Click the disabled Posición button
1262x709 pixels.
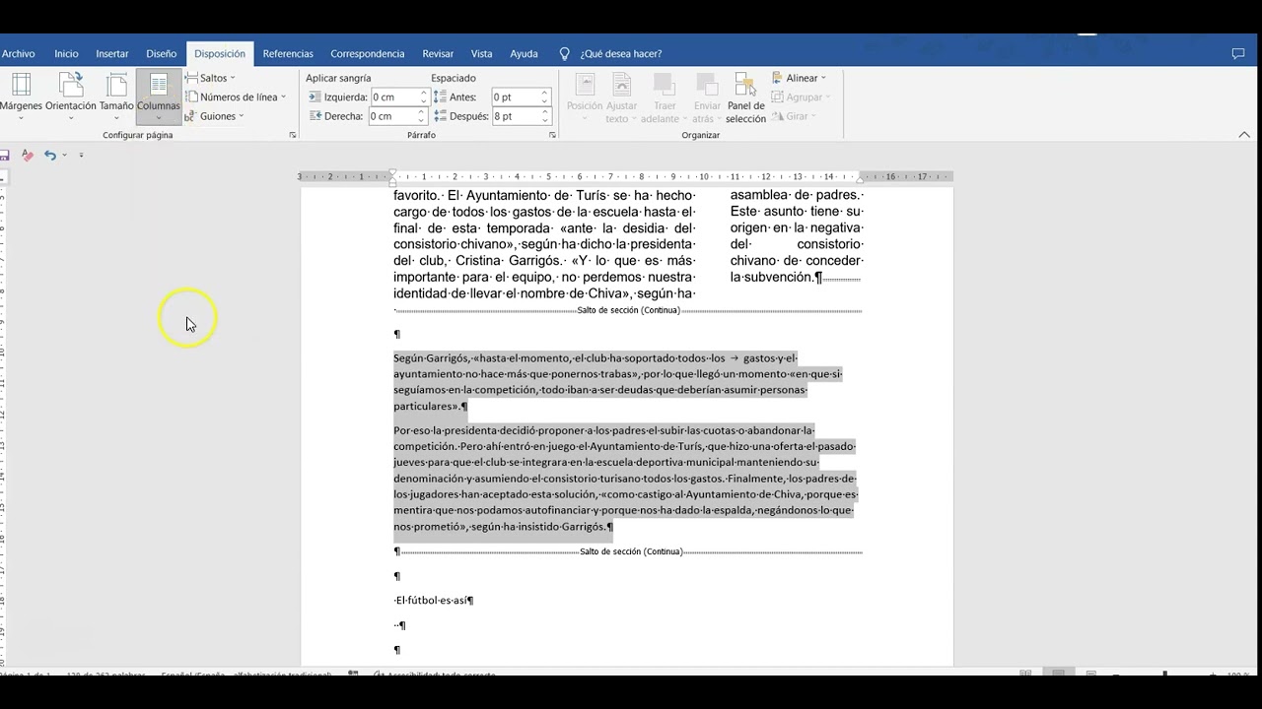tap(584, 97)
